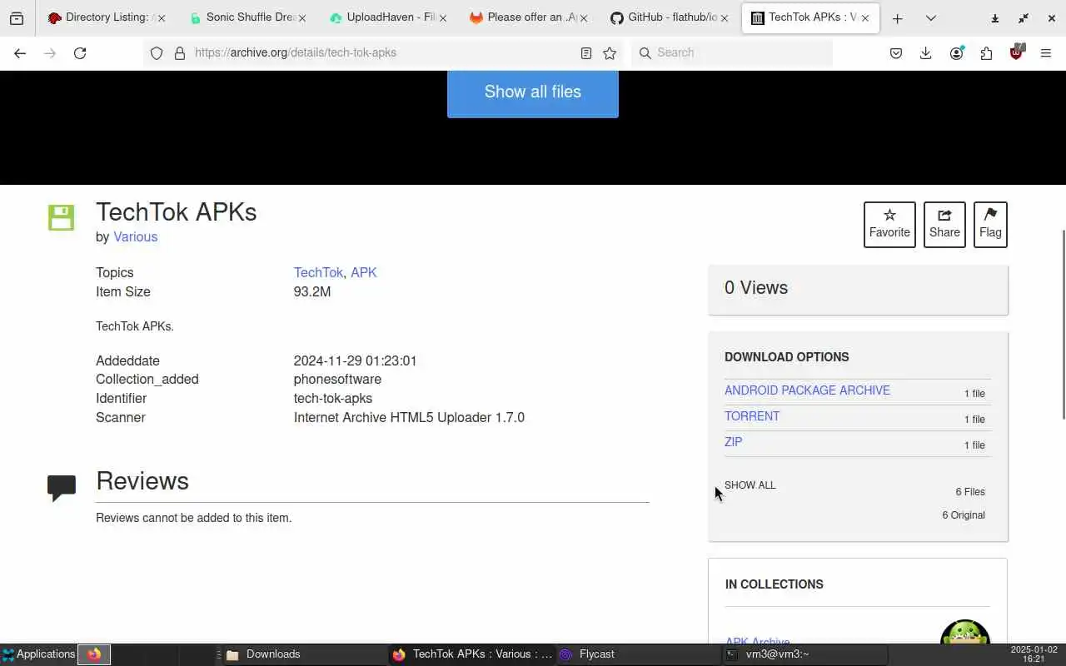Open the Firefox account icon
Screen dimensions: 1066x666
pyautogui.click(x=956, y=53)
